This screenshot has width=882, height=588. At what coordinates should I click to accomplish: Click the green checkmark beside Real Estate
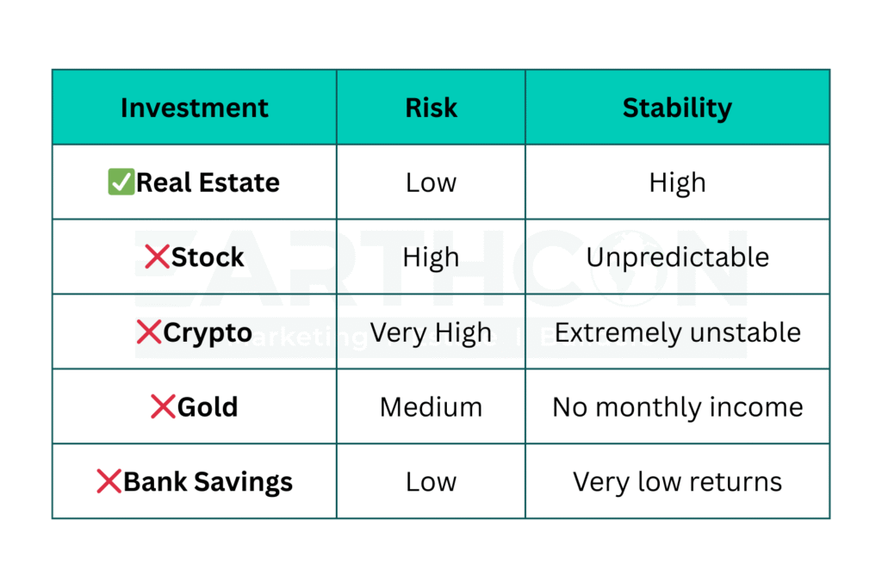(x=121, y=183)
